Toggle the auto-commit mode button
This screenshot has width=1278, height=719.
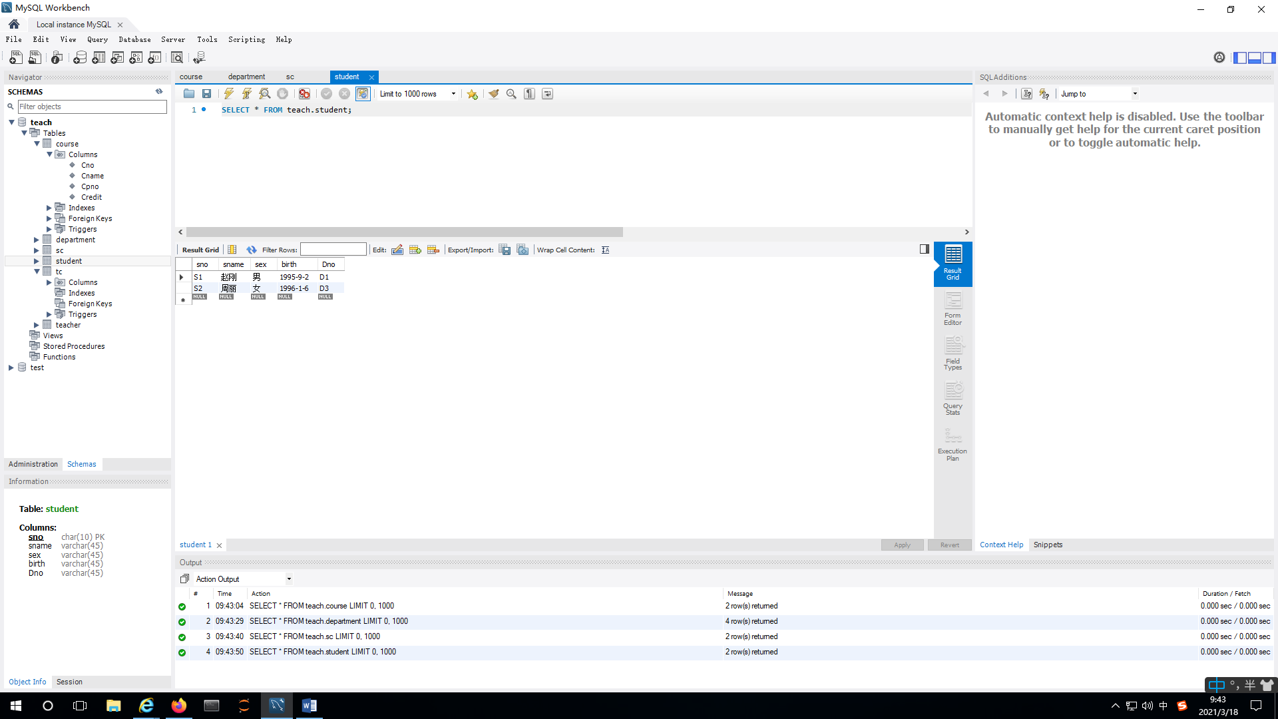click(363, 94)
